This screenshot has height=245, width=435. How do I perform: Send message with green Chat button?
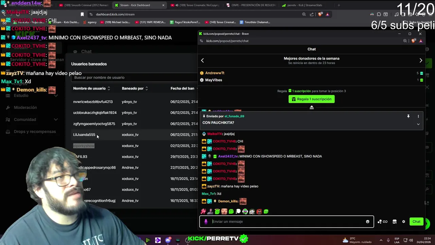point(416,222)
